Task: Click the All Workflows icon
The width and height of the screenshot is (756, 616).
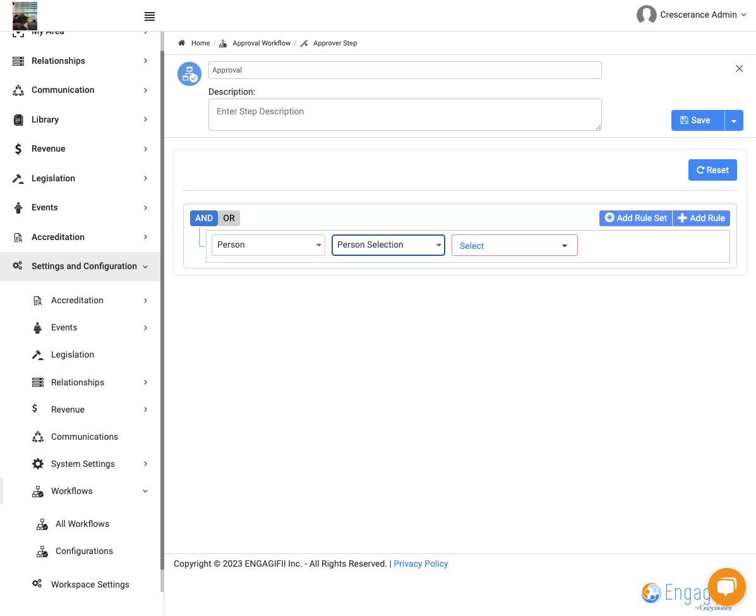Action: pyautogui.click(x=42, y=524)
